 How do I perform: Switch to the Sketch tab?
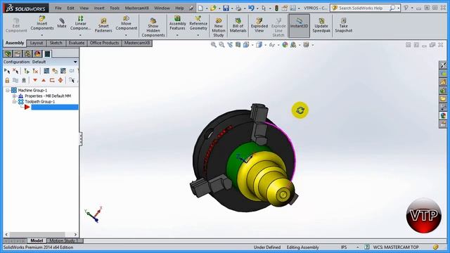coord(56,43)
